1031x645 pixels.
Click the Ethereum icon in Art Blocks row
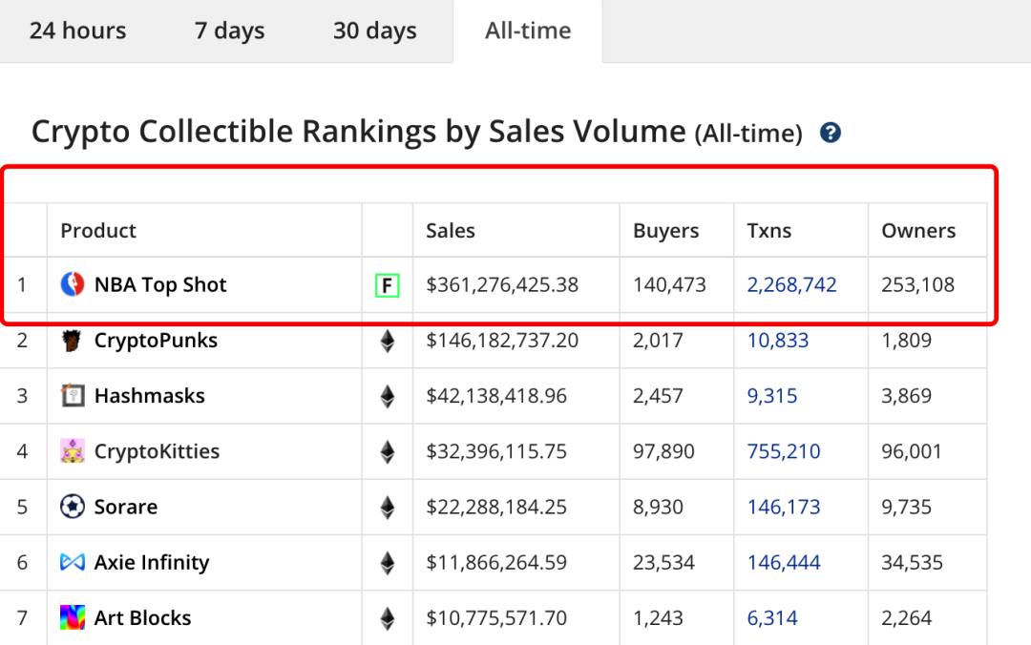(x=388, y=618)
